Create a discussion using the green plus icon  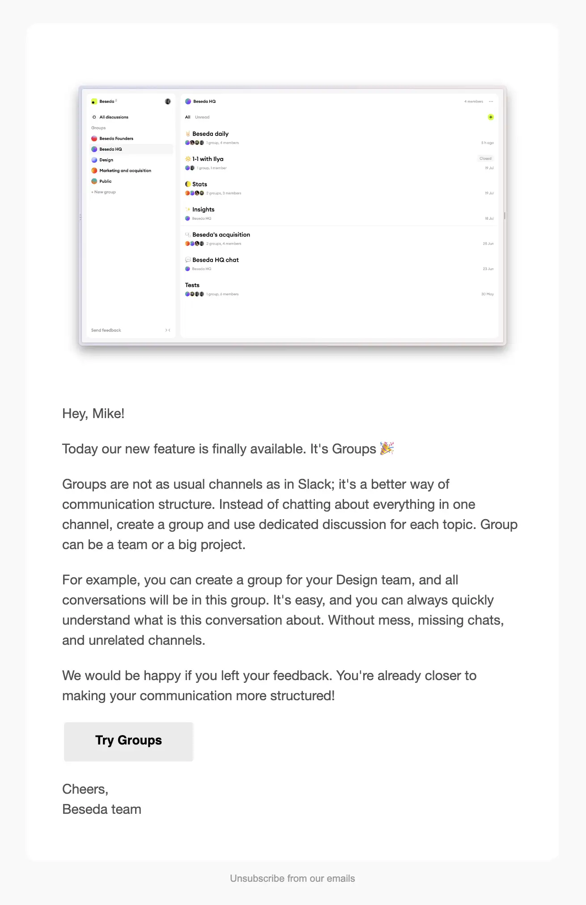click(x=490, y=117)
